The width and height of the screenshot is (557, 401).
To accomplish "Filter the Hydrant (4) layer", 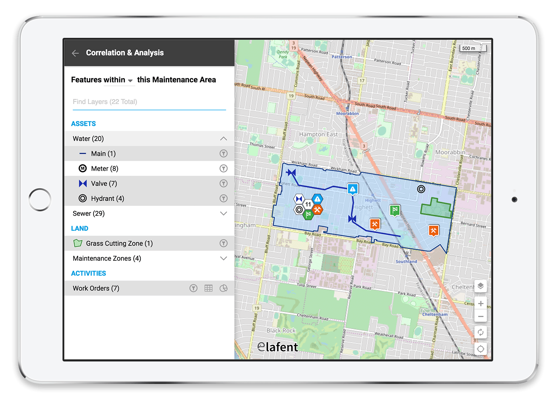I will tap(223, 198).
